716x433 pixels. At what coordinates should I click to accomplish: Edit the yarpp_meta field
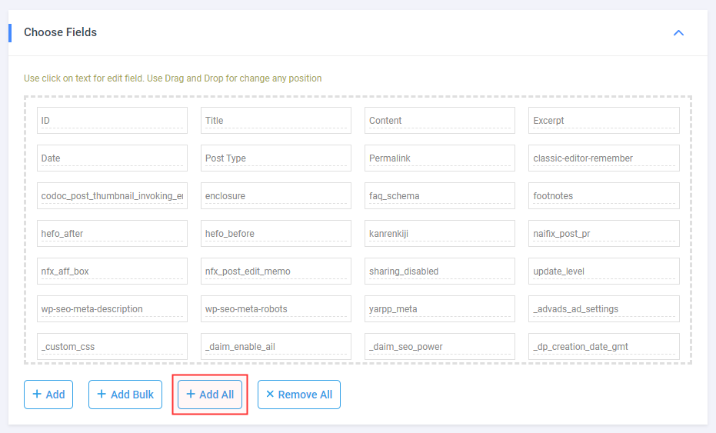[x=440, y=308]
